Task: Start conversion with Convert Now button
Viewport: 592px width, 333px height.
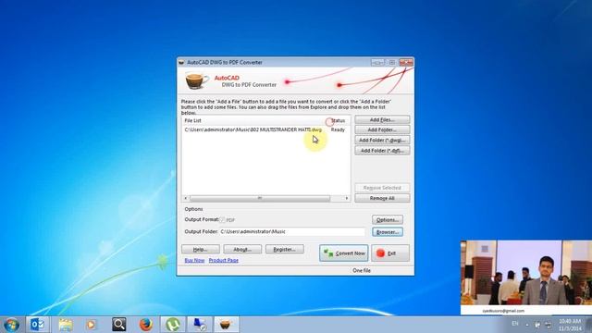Action: tap(343, 253)
